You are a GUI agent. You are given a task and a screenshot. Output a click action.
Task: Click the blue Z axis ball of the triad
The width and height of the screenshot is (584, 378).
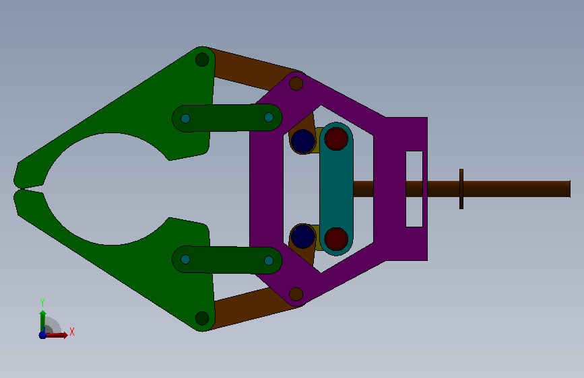point(42,335)
